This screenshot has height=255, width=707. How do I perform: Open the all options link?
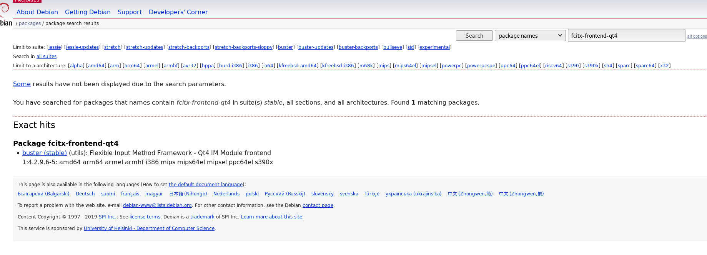pos(697,37)
